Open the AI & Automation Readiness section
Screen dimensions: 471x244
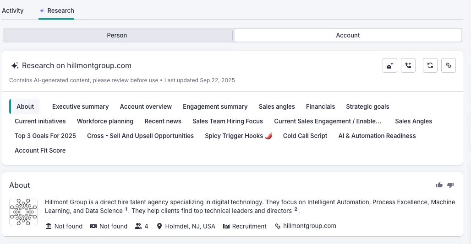click(x=377, y=136)
